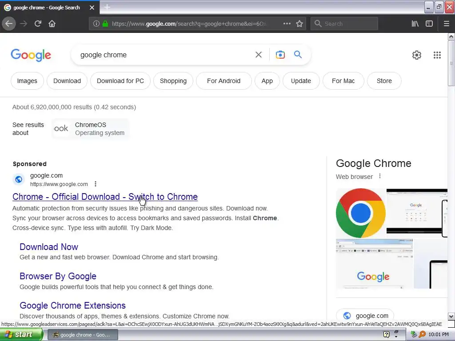Viewport: 455px width, 341px height.
Task: Open the ad options three dots beside google.com
Action: [96, 184]
